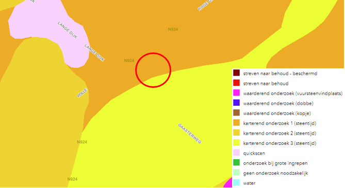Select the cyan water legend swatch
This screenshot has height=188, width=345.
pyautogui.click(x=237, y=182)
